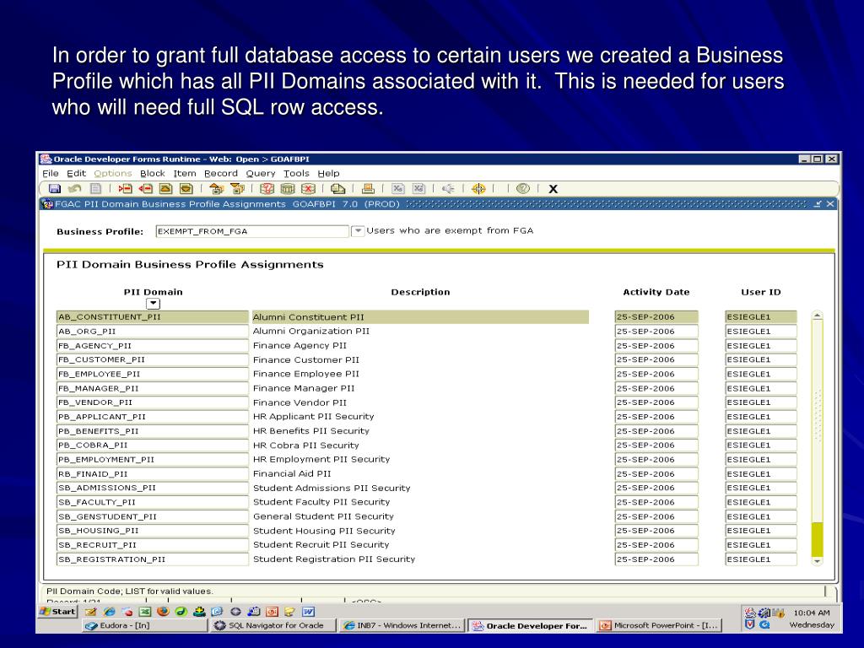
Task: Switch to SQL Navigator for Oracle taskbar button
Action: [273, 625]
